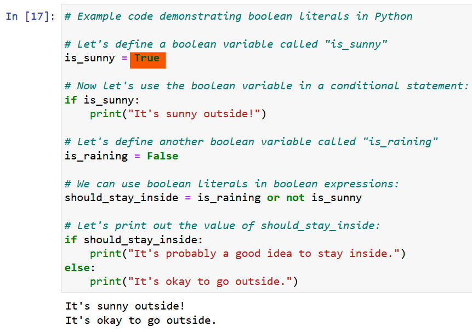Click the "It's okay to go outside." string in code
This screenshot has width=472, height=332.
click(x=210, y=282)
